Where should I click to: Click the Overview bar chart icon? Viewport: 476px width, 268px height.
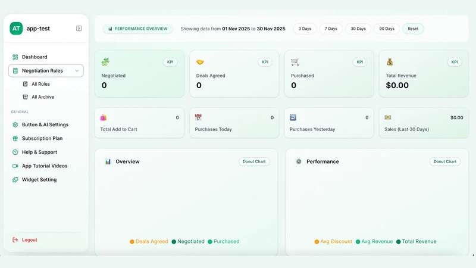pyautogui.click(x=108, y=161)
